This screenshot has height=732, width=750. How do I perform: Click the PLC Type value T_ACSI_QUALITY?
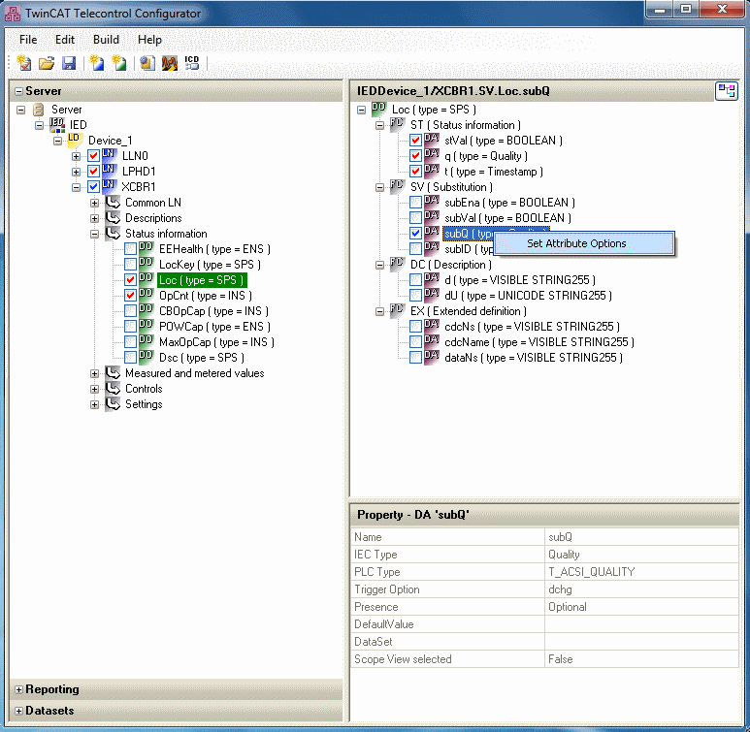592,572
